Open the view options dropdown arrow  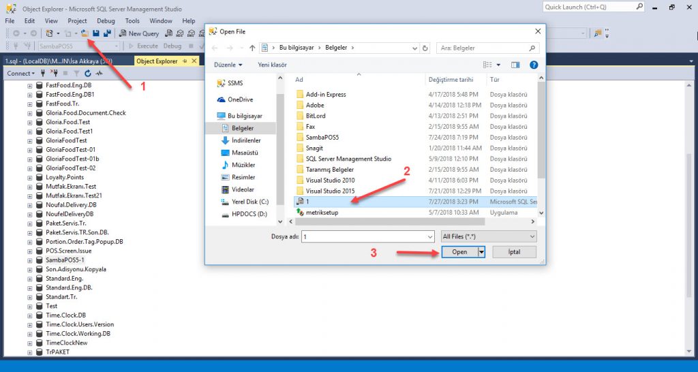(498, 65)
